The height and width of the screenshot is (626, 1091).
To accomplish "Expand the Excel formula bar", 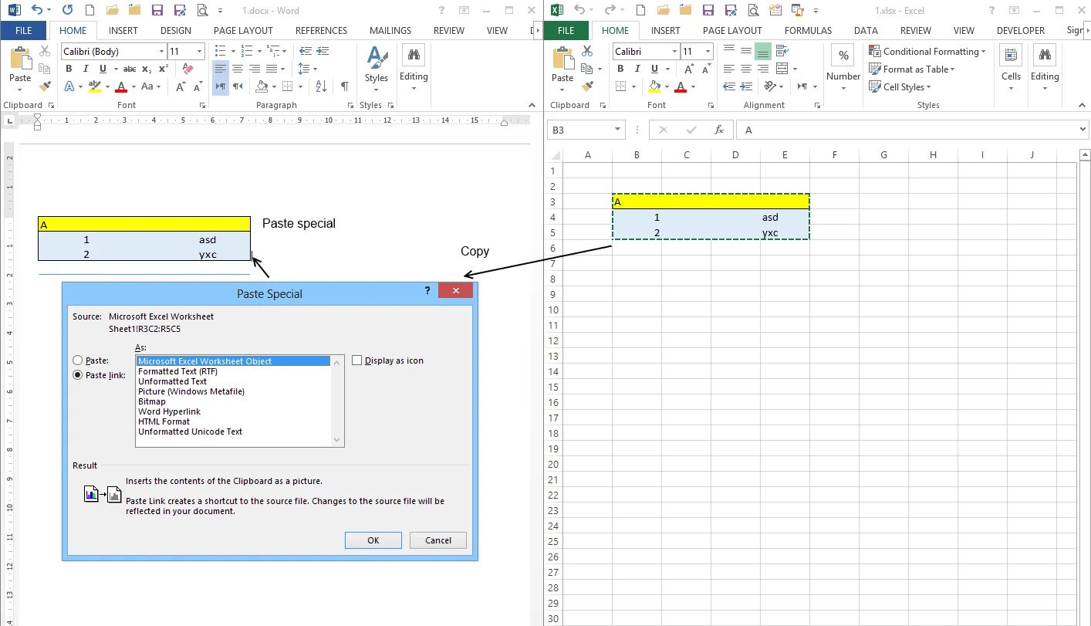I will pos(1083,130).
